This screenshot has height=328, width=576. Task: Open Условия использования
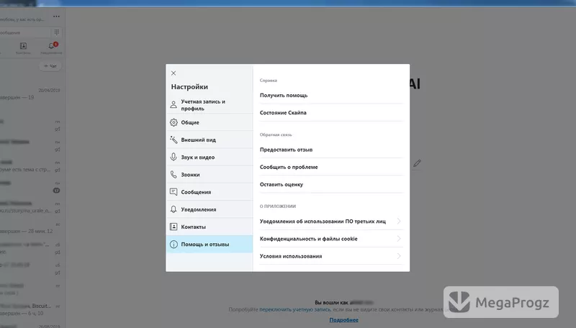(x=331, y=256)
